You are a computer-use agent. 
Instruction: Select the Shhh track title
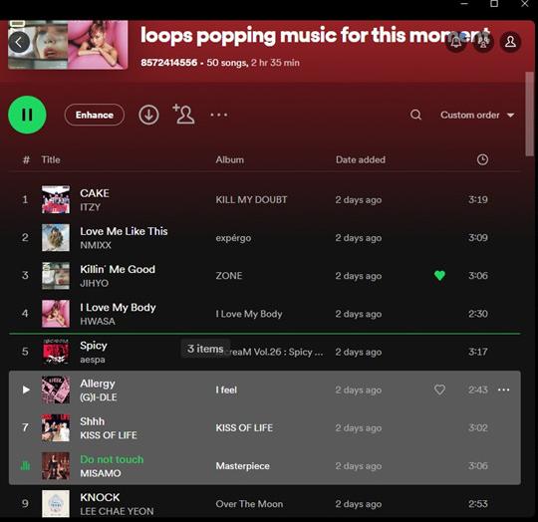click(93, 421)
